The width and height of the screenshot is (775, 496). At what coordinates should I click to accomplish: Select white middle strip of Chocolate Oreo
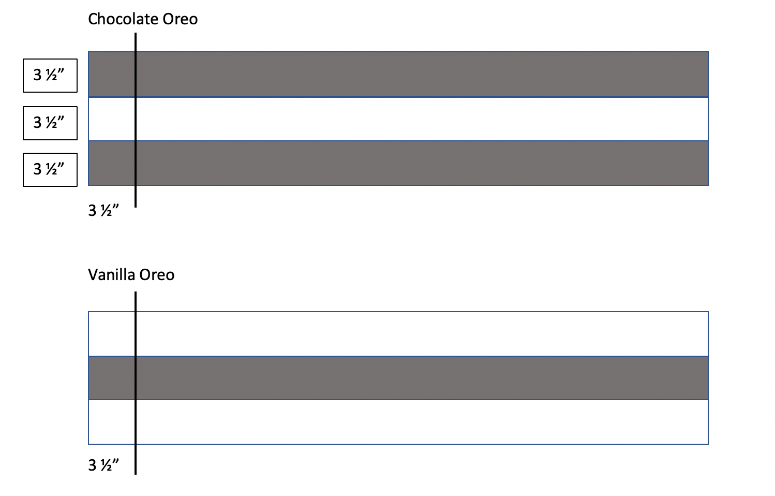[x=398, y=119]
